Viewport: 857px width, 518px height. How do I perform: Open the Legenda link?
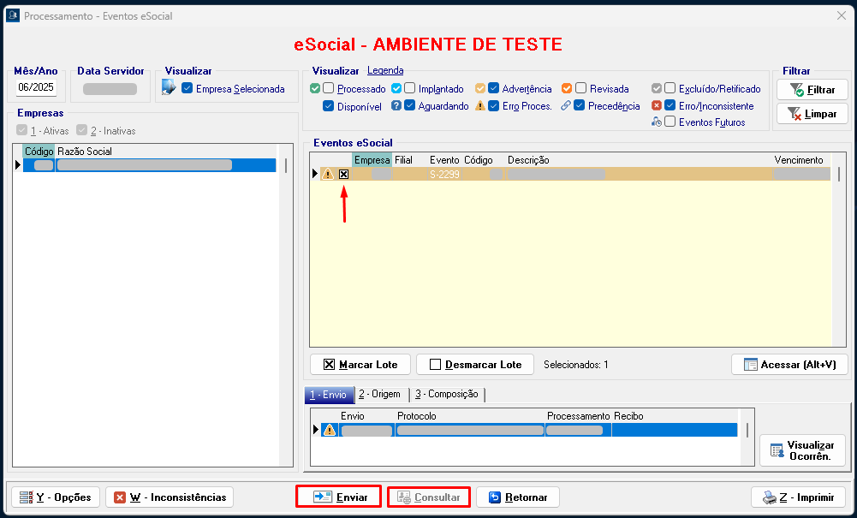click(385, 70)
